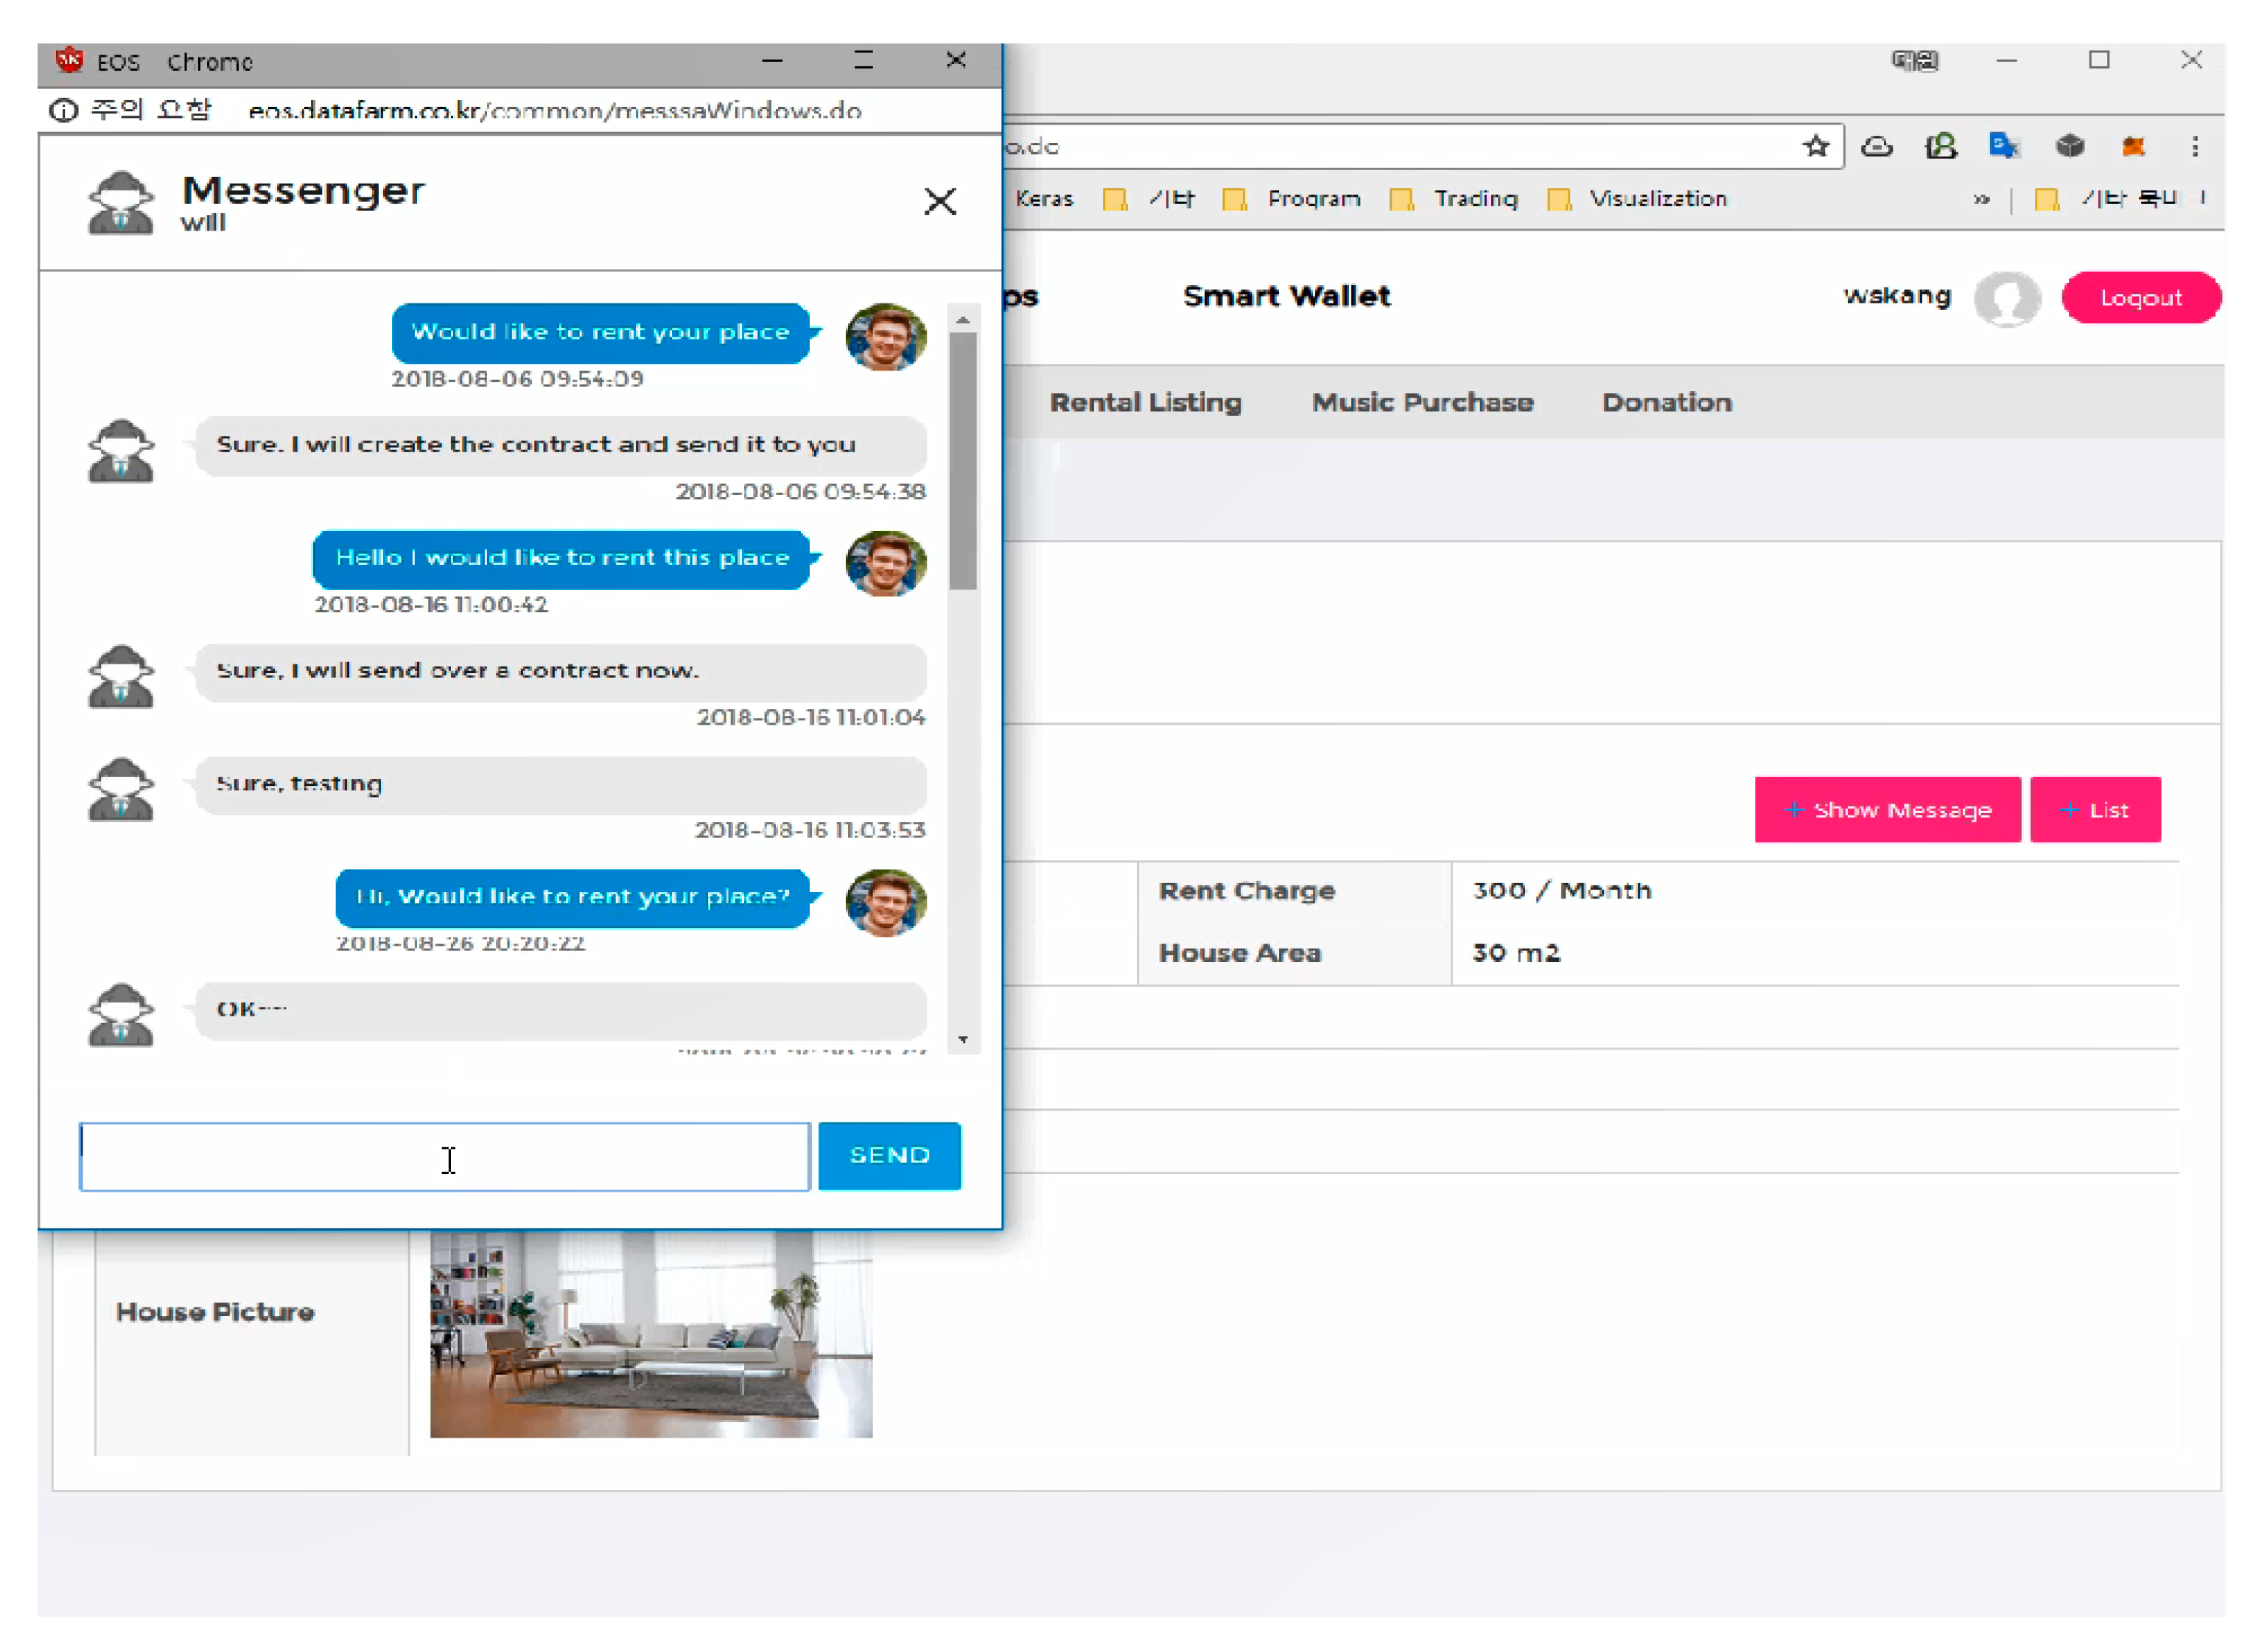Focus the message text input field
Screen dimensions: 2256x1652
[x=444, y=1156]
